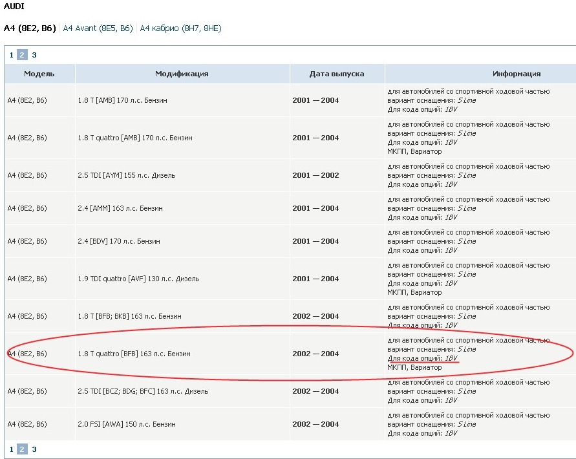Go to page 1 in top pagination
Screen dimensions: 576x459
[x=12, y=55]
